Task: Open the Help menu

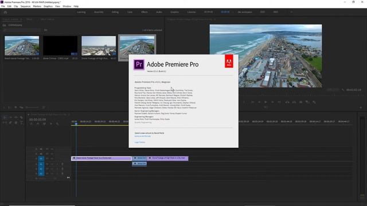Action: coord(76,6)
